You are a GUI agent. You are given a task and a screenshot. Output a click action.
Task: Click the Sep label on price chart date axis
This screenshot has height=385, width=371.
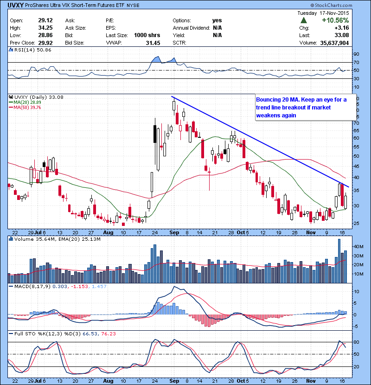174,232
